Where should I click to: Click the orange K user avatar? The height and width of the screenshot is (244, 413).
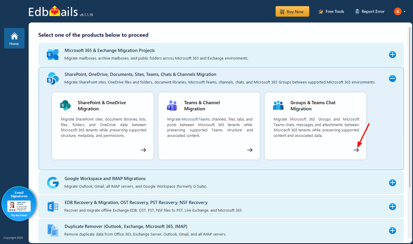[398, 11]
